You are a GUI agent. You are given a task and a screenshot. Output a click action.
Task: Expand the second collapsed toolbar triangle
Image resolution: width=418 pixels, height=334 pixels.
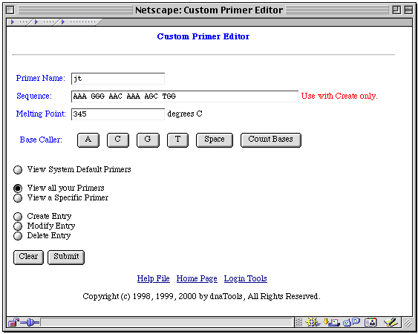tap(36, 22)
